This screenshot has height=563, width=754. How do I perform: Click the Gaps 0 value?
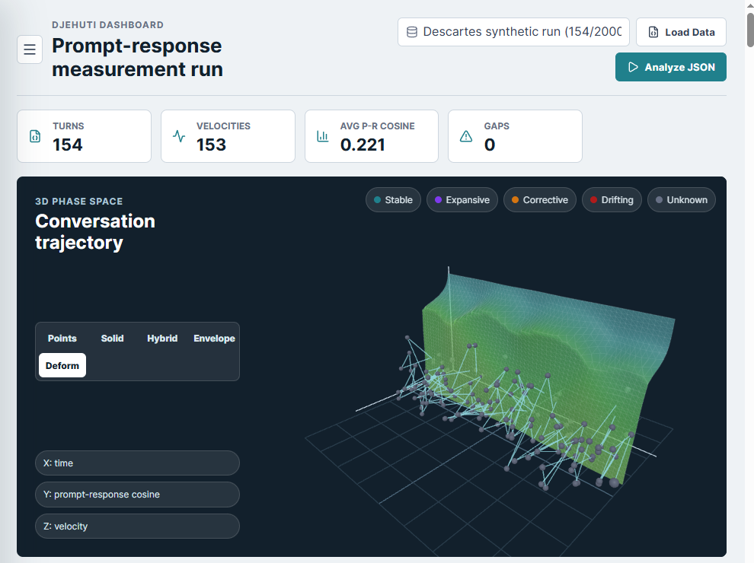tap(490, 145)
